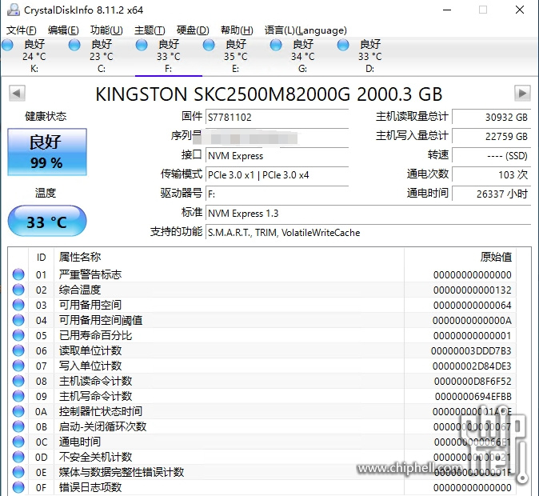539x496 pixels.
Task: Select drive F: 33 °C tab
Action: click(169, 56)
